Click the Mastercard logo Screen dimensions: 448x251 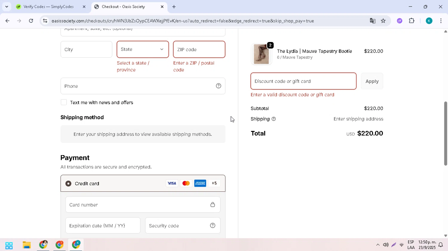(x=186, y=183)
